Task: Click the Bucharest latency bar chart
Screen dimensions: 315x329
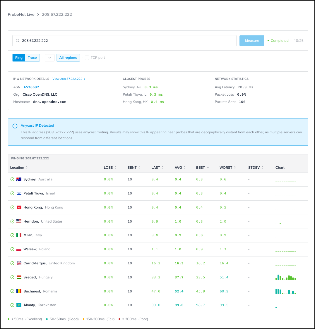Action: (286, 291)
